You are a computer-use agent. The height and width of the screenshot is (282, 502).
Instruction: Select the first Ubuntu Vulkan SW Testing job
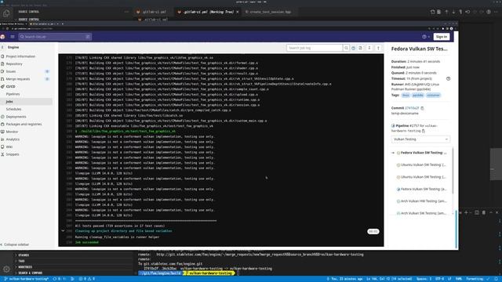click(421, 165)
